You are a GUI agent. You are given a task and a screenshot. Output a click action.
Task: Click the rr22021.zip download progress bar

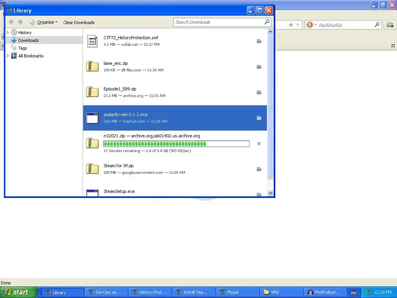(x=176, y=144)
